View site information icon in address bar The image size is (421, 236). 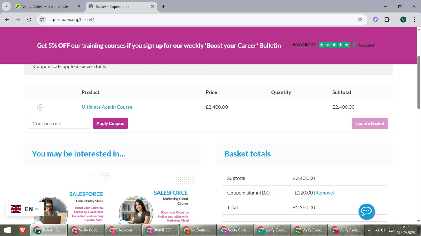(42, 20)
